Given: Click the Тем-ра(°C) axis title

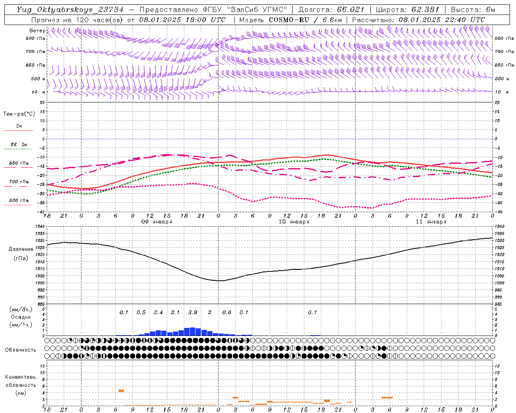Looking at the screenshot, I should pos(19,114).
